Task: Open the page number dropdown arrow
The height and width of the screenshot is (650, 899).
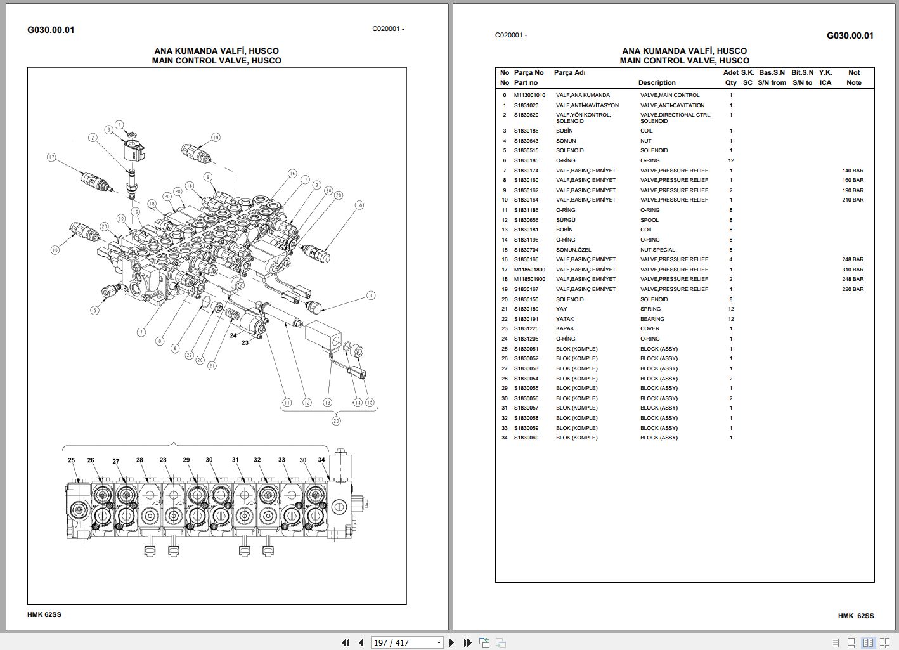Action: (x=439, y=642)
